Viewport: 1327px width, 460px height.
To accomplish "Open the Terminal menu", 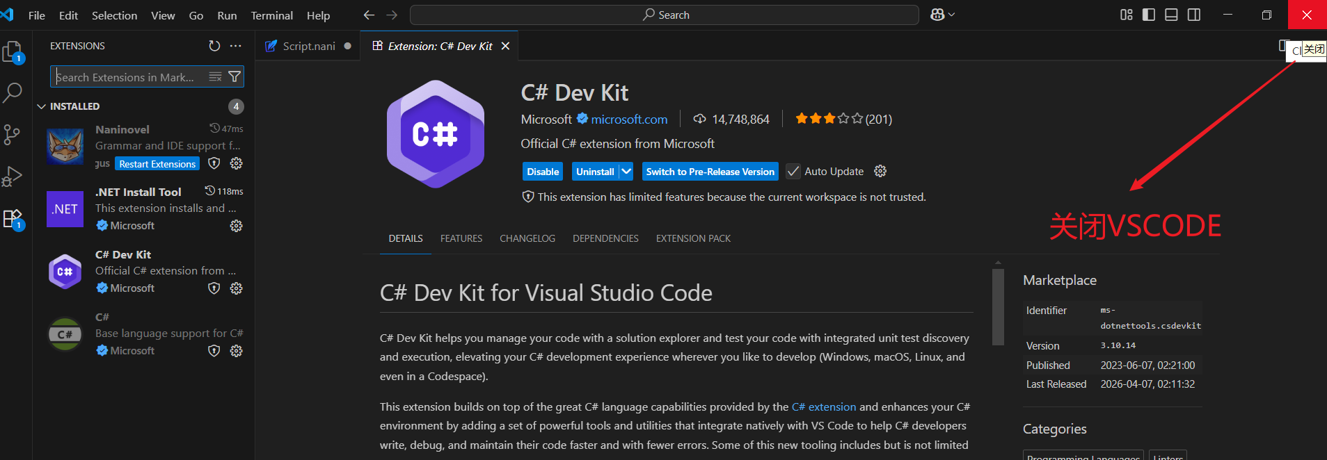I will point(271,15).
